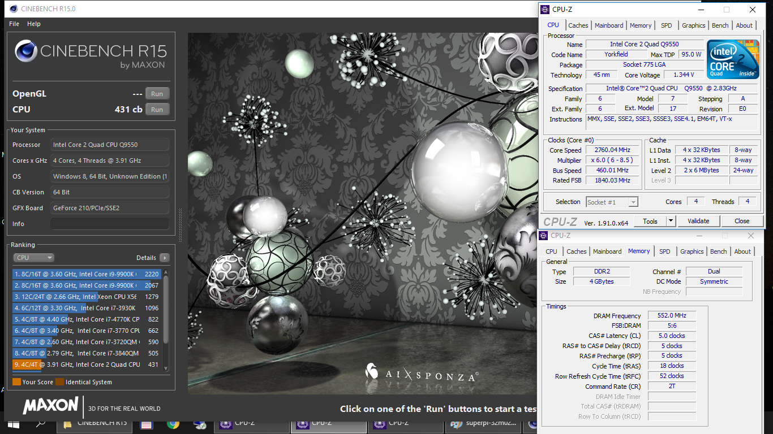Open SPD tab in lower CPU-Z window
The width and height of the screenshot is (773, 434).
(665, 251)
